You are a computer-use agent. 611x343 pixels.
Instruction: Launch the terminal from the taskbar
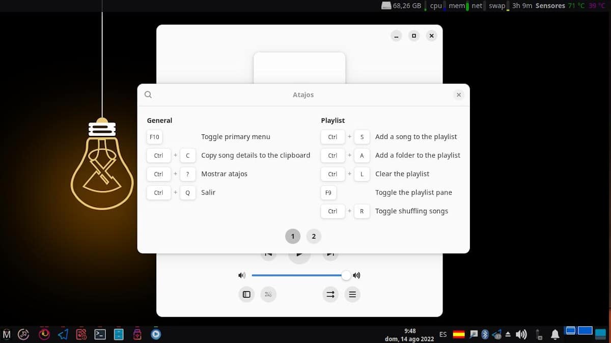coord(100,334)
